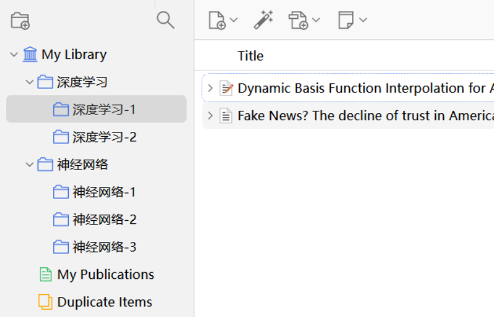This screenshot has width=494, height=317.
Task: Open My Publications
Action: [105, 275]
